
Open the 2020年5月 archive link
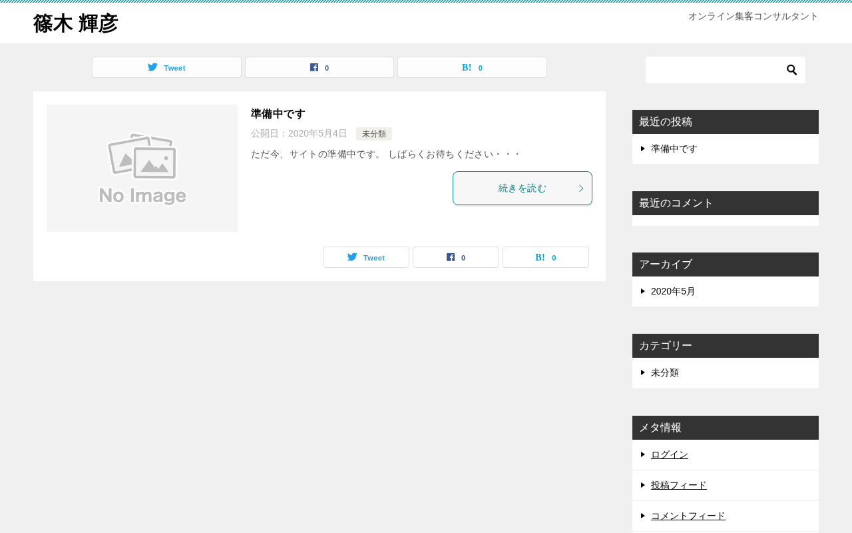pyautogui.click(x=673, y=291)
